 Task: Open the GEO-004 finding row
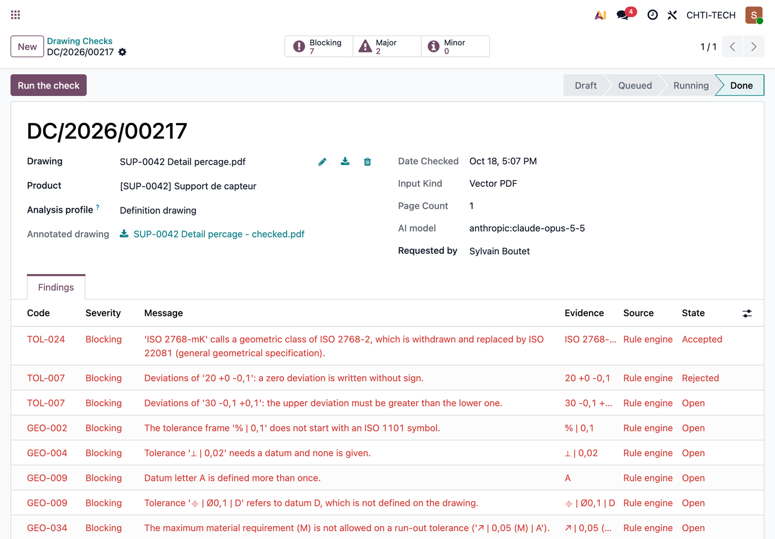[x=387, y=453]
